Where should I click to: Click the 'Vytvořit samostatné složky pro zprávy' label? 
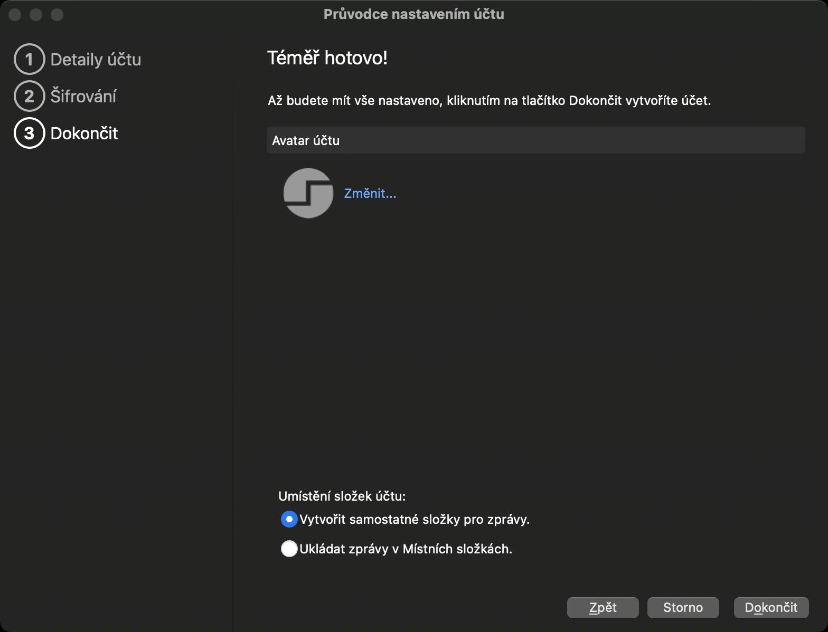point(415,520)
